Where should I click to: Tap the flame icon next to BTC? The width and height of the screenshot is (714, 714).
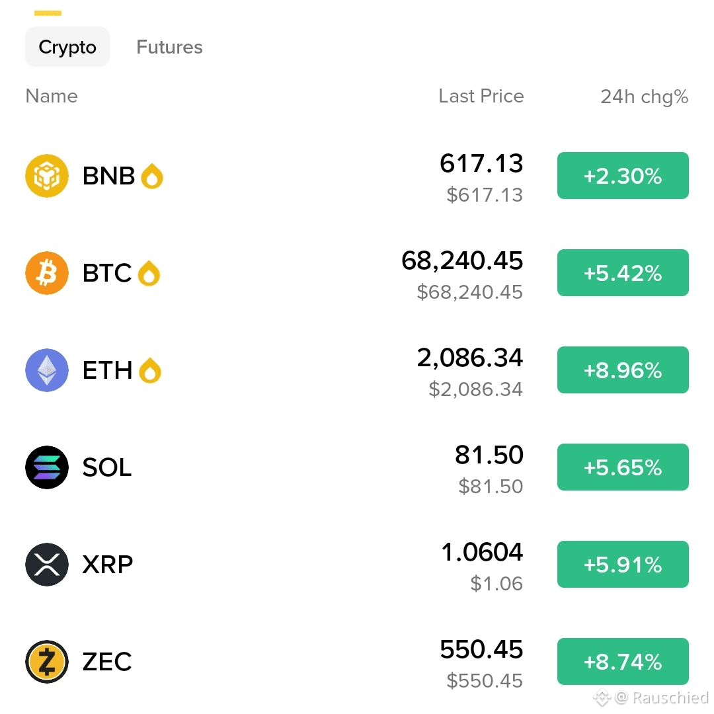(149, 273)
